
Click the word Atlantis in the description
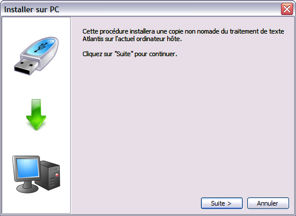[93, 39]
